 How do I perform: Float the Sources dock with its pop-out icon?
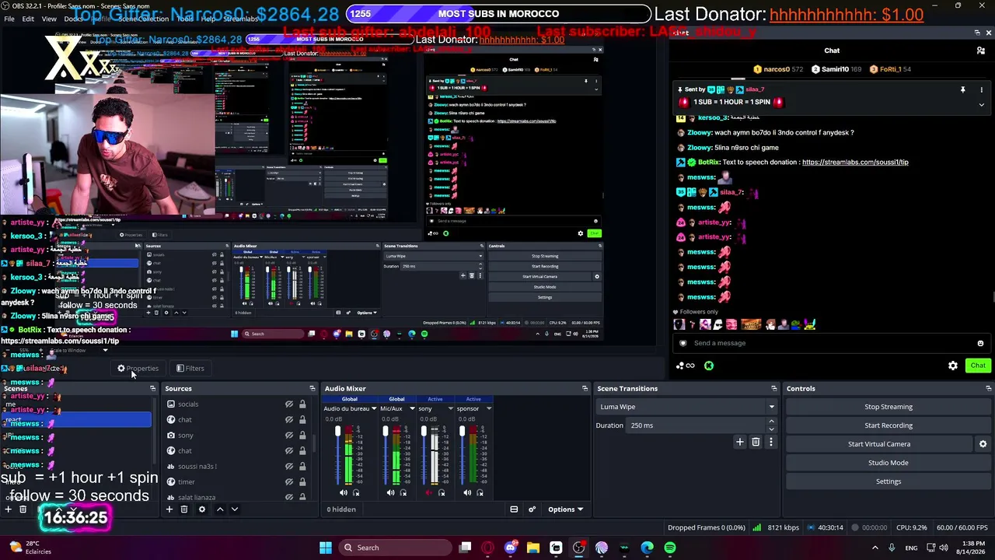pos(312,388)
